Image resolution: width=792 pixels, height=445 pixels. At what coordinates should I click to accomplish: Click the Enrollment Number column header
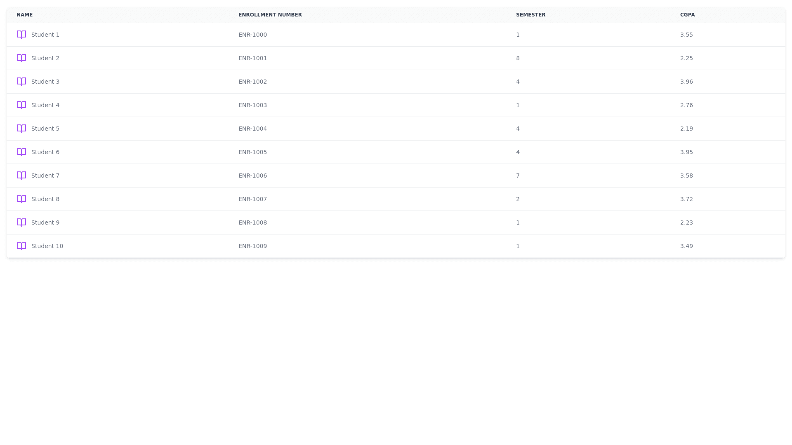point(270,15)
